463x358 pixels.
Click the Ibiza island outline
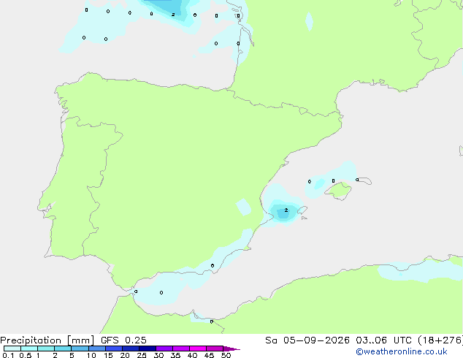coord(302,210)
